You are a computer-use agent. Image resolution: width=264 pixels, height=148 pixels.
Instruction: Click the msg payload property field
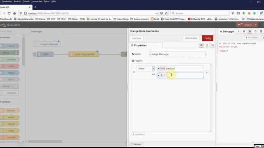click(x=184, y=69)
